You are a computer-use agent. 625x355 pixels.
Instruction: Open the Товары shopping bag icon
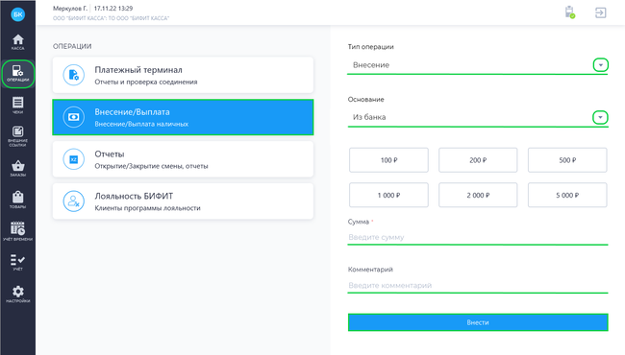pyautogui.click(x=17, y=200)
